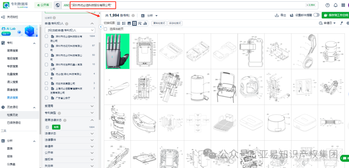Image resolution: width=349 pixels, height=168 pixels.
Task: Click the info icon beside patent count
Action: (133, 15)
